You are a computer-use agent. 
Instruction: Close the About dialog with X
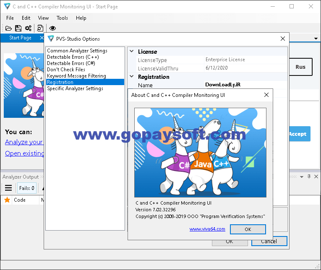point(266,95)
